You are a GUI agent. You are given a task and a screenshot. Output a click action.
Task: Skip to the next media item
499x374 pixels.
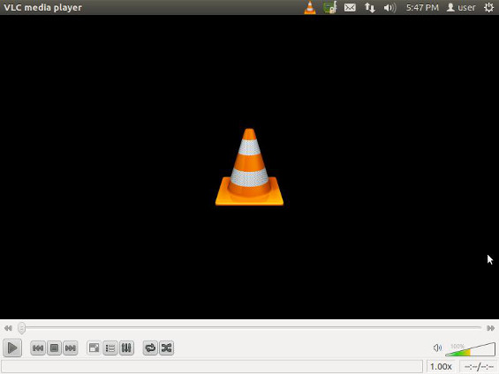(71, 348)
